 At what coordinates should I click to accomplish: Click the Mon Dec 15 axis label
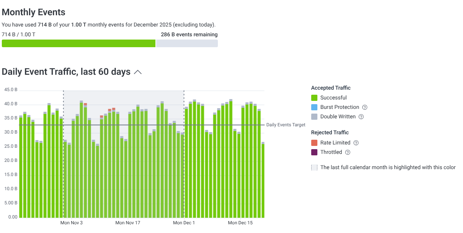coord(240,223)
